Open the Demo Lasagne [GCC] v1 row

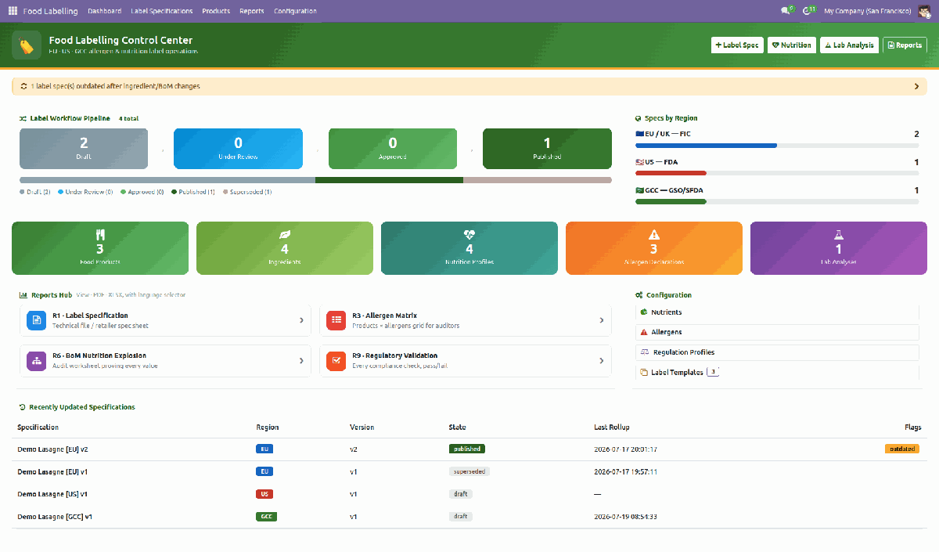tap(469, 517)
